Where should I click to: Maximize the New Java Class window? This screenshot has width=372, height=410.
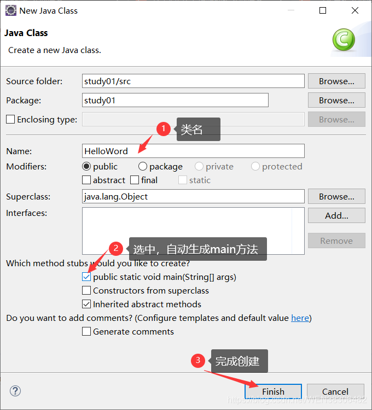click(323, 10)
